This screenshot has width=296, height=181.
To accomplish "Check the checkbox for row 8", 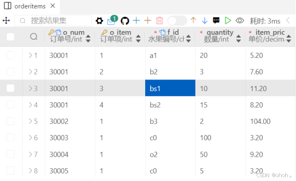I will point(10,170).
